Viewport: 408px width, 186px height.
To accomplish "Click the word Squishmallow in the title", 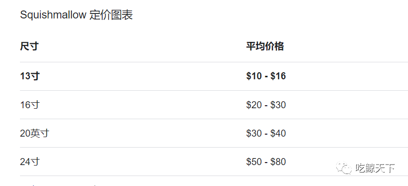I will pos(53,15).
